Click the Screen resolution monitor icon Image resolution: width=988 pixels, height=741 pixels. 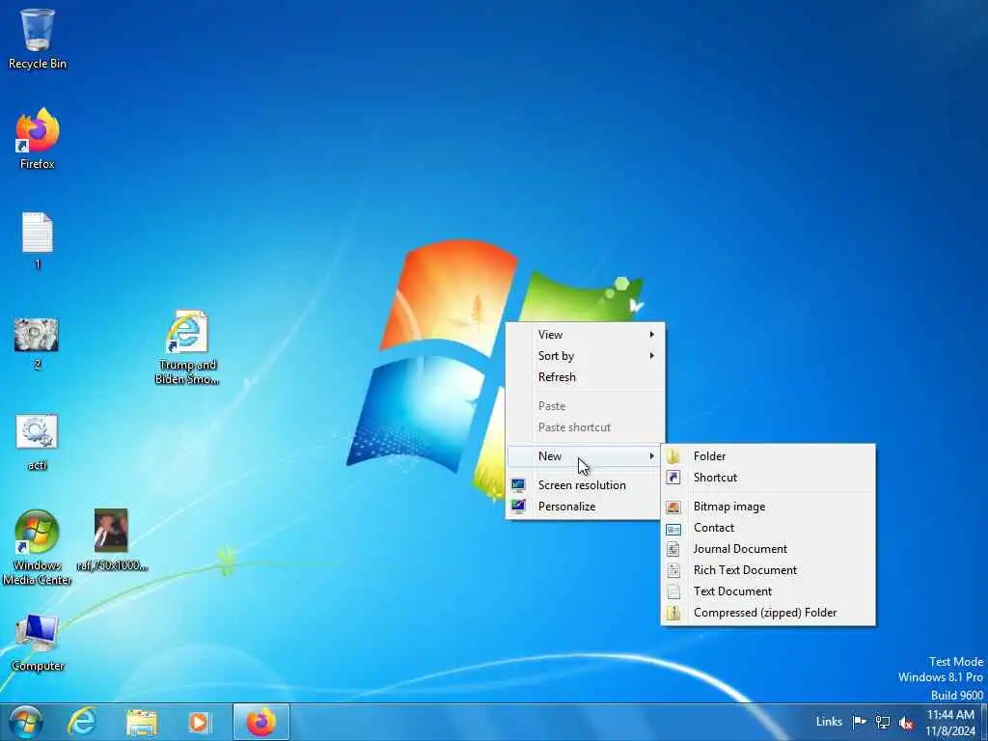518,485
